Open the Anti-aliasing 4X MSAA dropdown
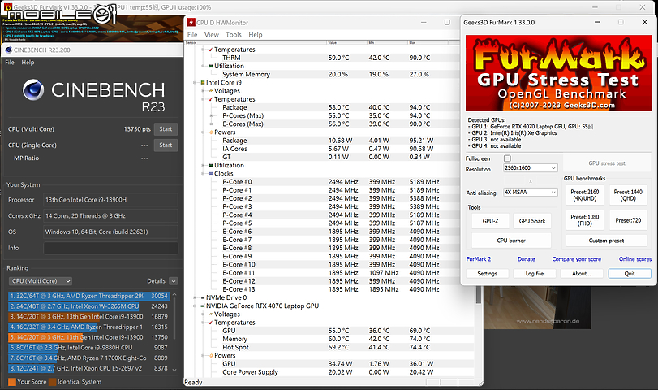Screen dimensions: 658x390 coord(531,192)
